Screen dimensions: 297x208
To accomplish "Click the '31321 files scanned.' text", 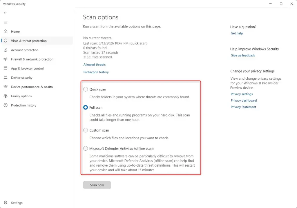I will click(98, 57).
